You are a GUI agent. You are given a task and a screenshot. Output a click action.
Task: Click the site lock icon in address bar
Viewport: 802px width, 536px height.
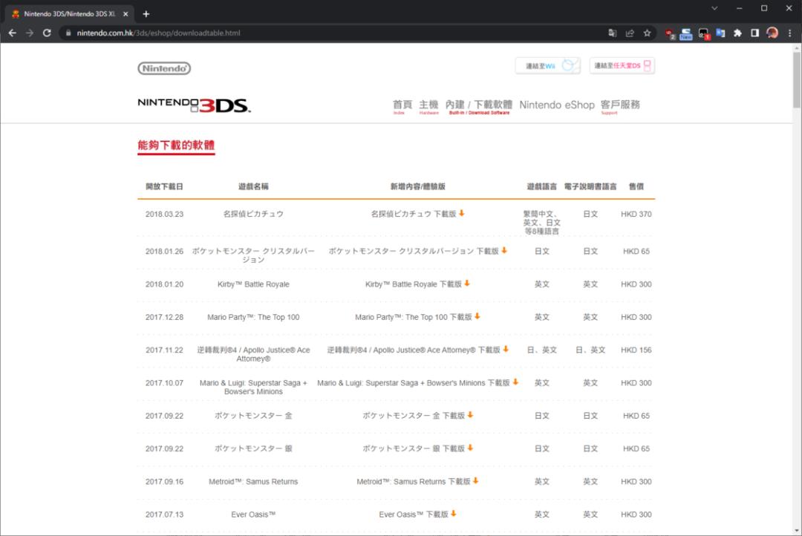pos(68,33)
